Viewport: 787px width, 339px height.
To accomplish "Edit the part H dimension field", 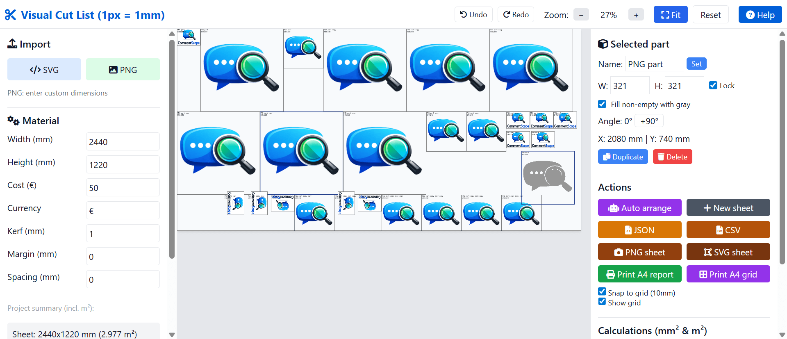I will 685,86.
